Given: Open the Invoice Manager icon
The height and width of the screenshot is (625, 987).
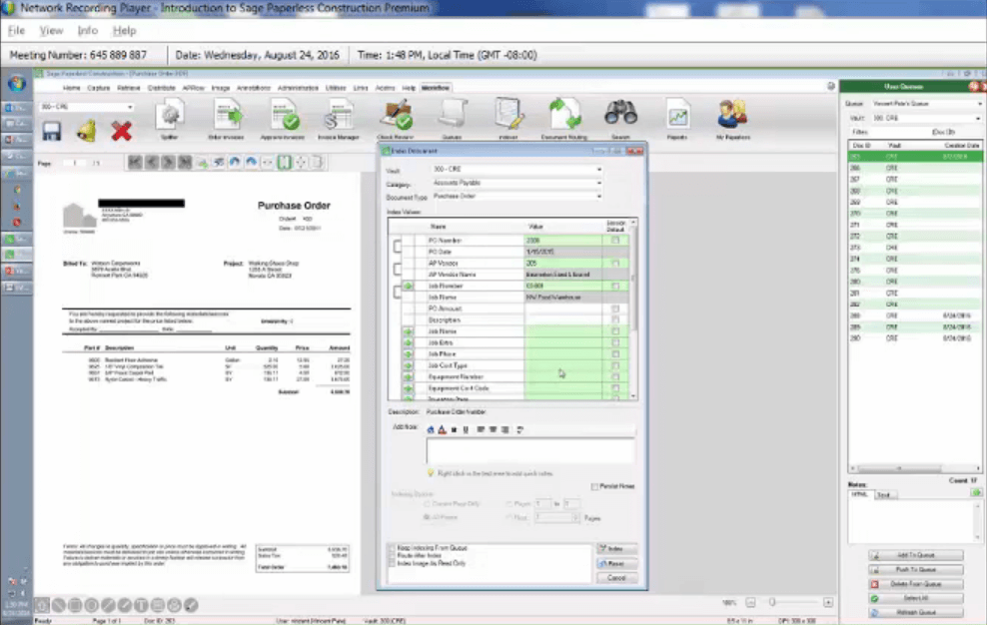Looking at the screenshot, I should [x=339, y=119].
